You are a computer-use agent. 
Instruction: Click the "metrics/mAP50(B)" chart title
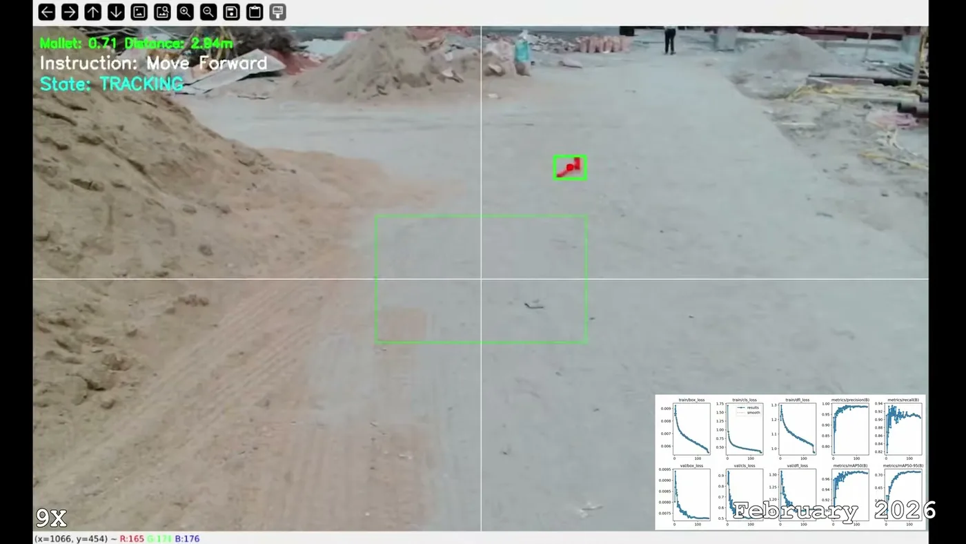click(851, 466)
